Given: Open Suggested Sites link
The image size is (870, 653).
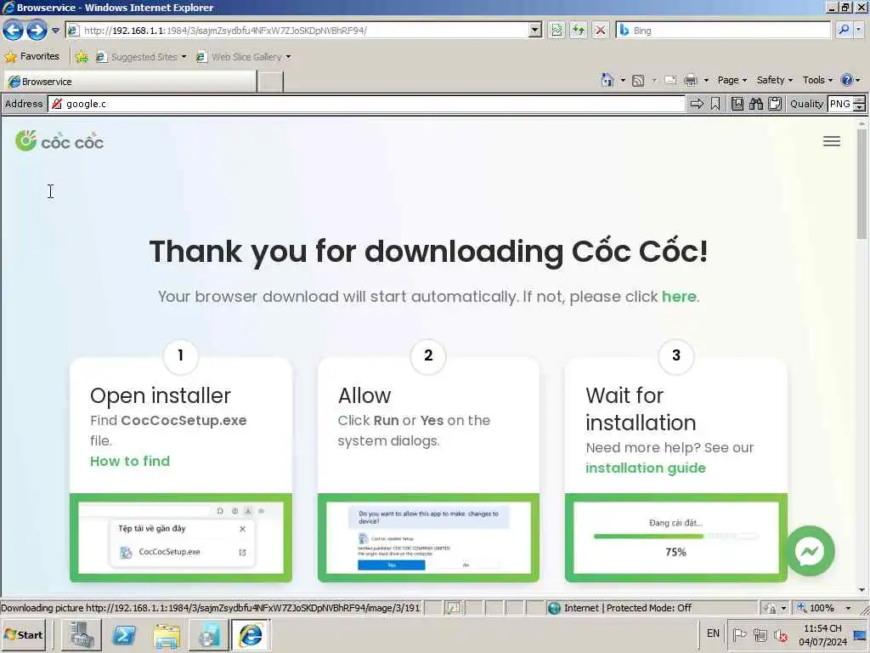Looking at the screenshot, I should [x=141, y=57].
